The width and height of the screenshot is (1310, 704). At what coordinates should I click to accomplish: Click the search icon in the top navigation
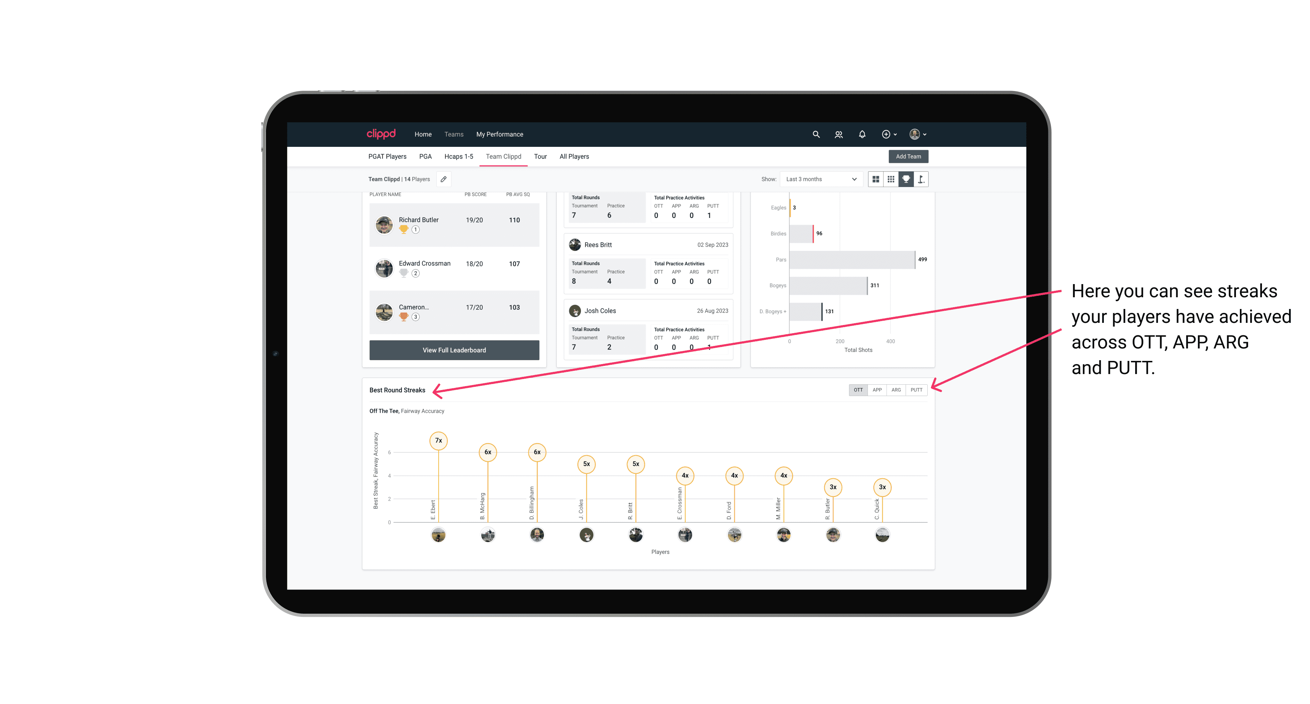[816, 134]
